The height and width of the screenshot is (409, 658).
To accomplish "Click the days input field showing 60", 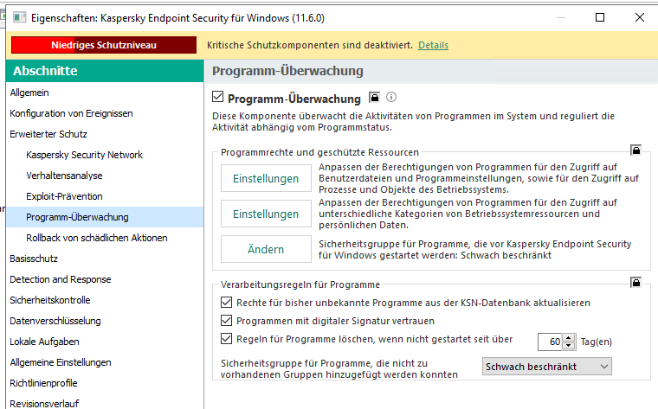I will 551,342.
